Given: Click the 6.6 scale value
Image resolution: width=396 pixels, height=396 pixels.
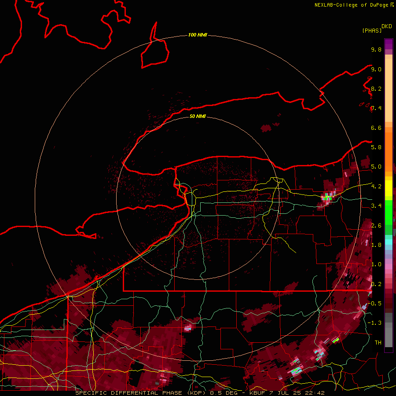Looking at the screenshot, I should coord(376,128).
